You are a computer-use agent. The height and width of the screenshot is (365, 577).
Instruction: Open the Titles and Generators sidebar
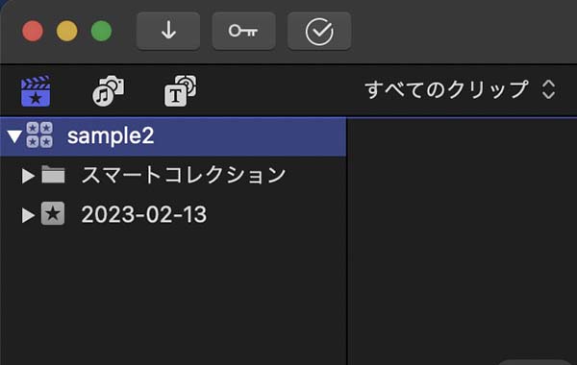click(181, 91)
